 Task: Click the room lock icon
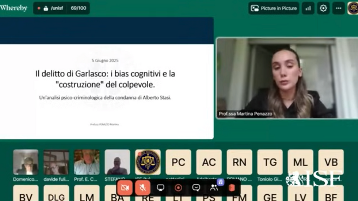(x=46, y=8)
